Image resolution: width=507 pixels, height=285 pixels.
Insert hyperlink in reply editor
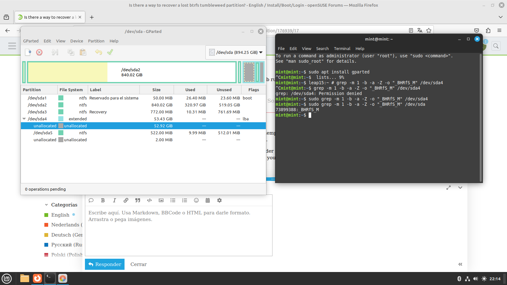(x=126, y=200)
